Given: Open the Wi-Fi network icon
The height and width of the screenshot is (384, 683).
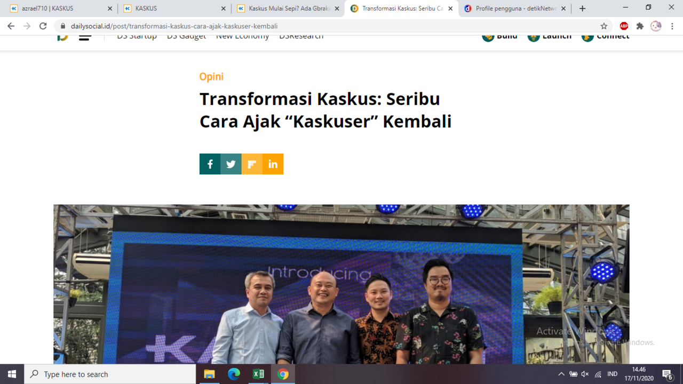Looking at the screenshot, I should click(598, 374).
